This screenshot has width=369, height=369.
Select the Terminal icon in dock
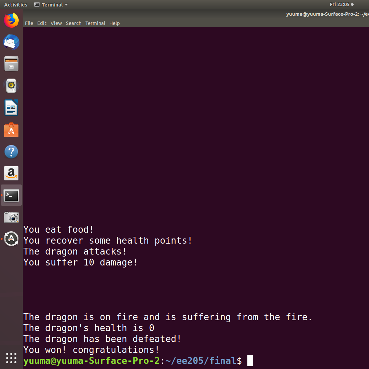point(11,195)
